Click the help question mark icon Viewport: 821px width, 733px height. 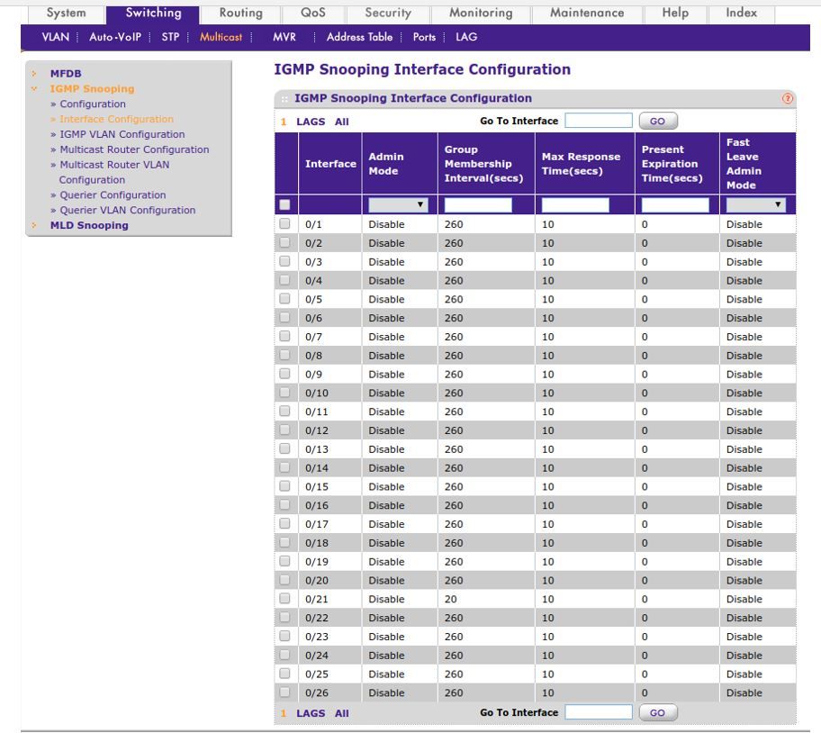click(x=789, y=99)
